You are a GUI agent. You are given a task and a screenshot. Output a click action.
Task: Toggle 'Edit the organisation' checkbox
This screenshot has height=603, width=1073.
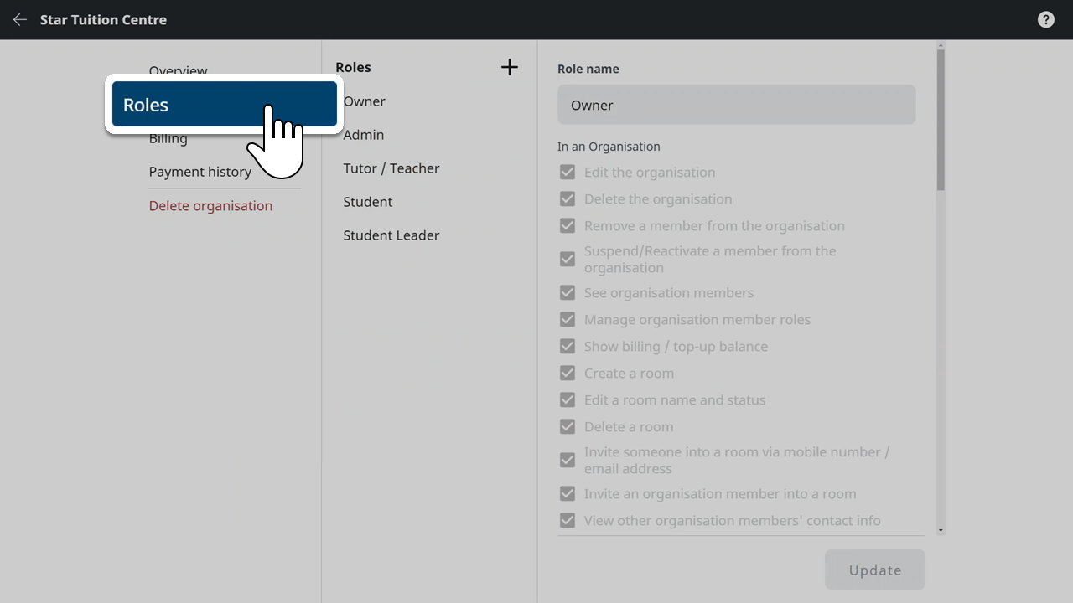tap(568, 173)
